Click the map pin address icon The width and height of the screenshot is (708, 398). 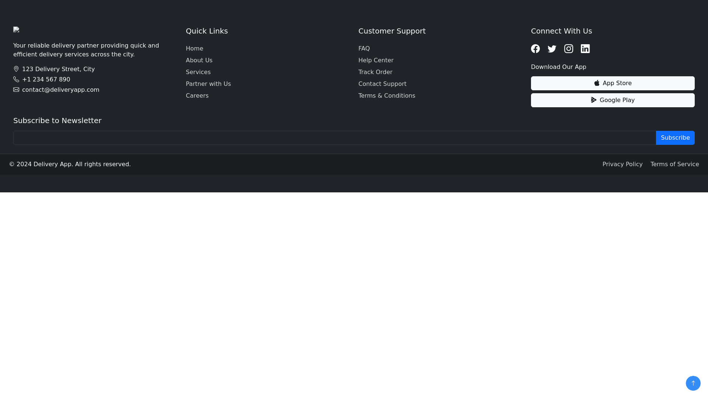click(16, 69)
